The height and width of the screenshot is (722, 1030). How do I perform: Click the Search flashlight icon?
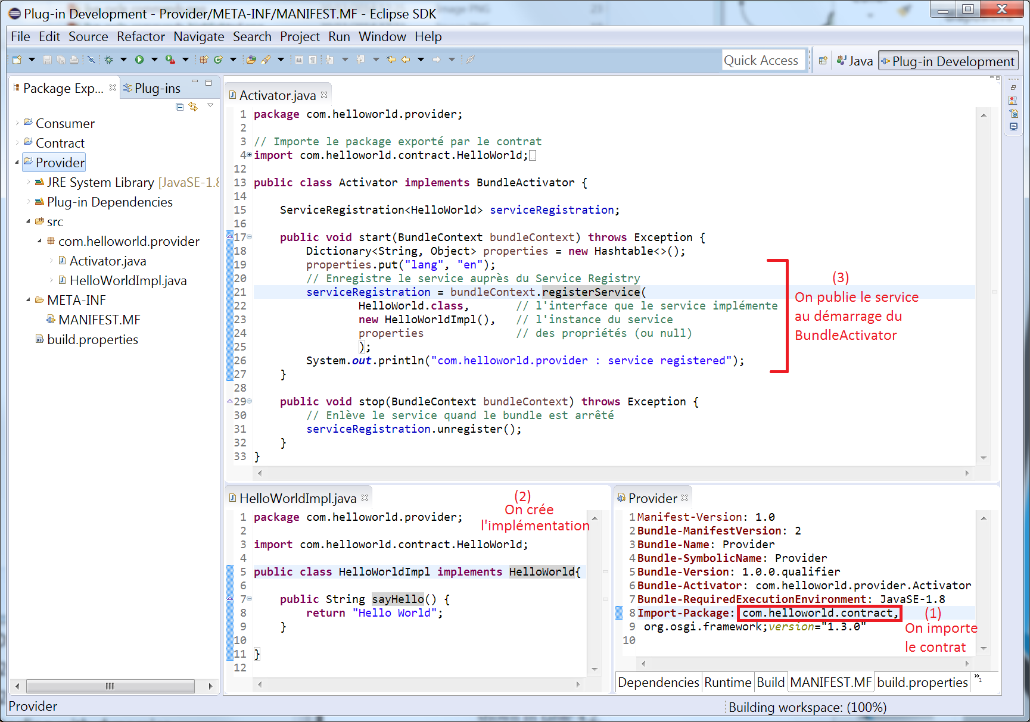tap(266, 60)
